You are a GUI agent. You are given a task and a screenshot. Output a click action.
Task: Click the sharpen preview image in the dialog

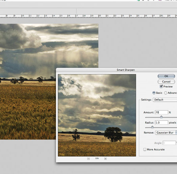pos(97,115)
